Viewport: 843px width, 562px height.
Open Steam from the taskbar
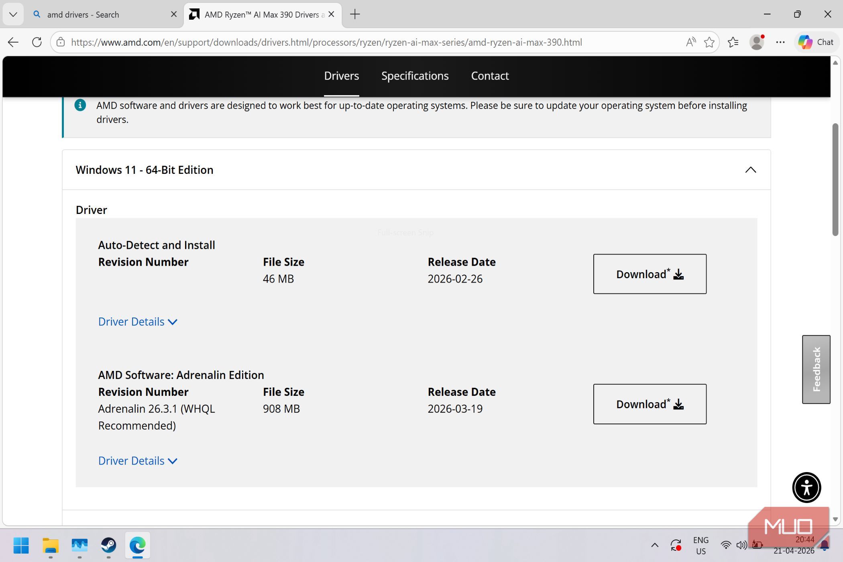click(x=108, y=545)
